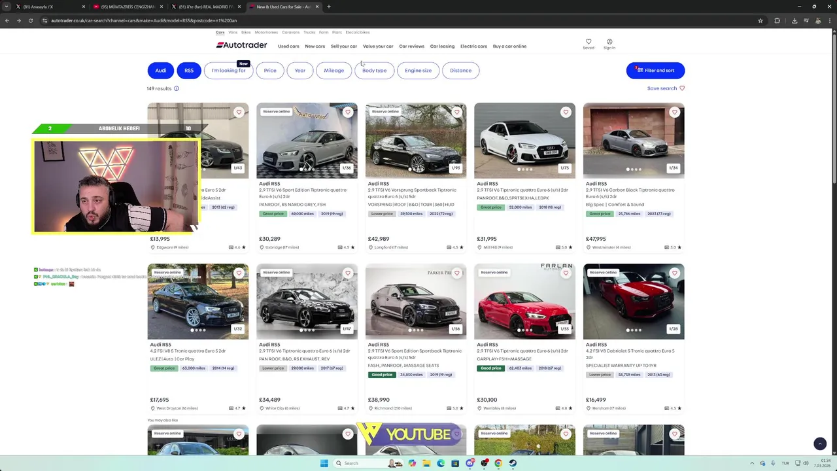Open the grey RS5 Sport Edition photo
The height and width of the screenshot is (471, 837).
click(307, 141)
